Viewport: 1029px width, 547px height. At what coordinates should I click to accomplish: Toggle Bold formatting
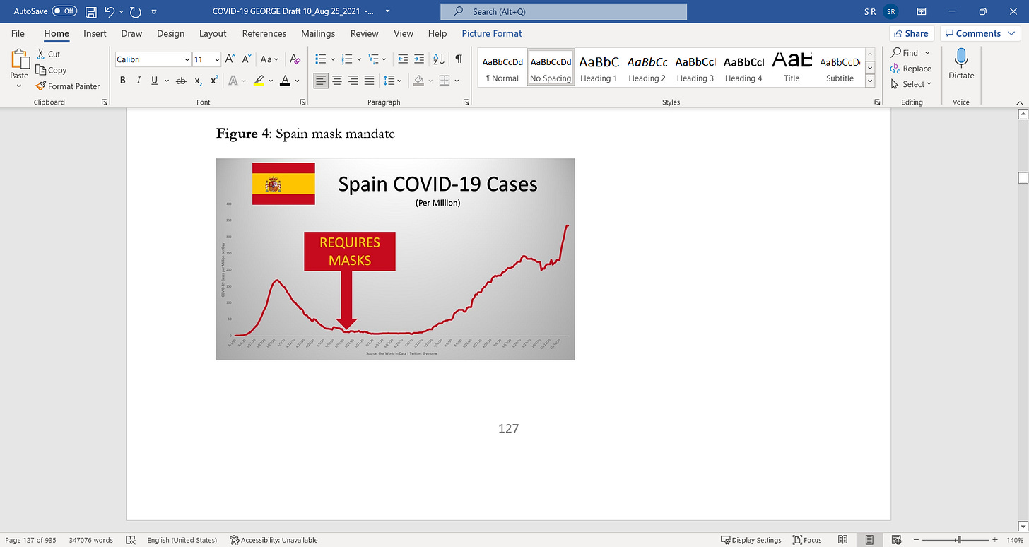(122, 81)
